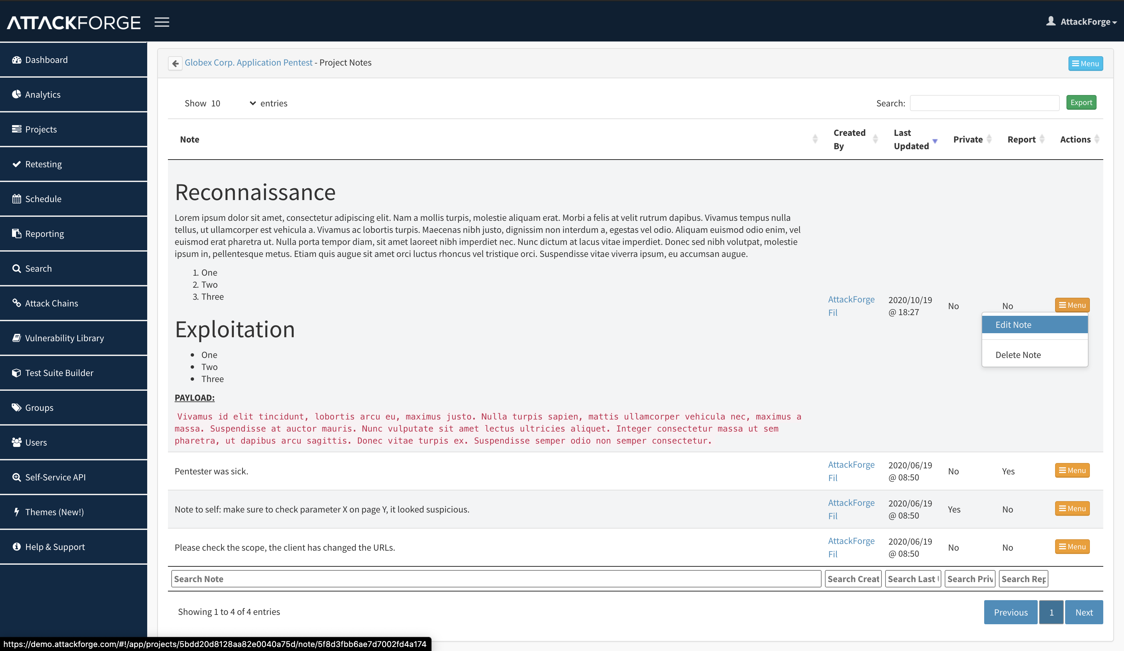This screenshot has height=651, width=1124.
Task: Select Delete Note from the dropdown menu
Action: pyautogui.click(x=1035, y=355)
